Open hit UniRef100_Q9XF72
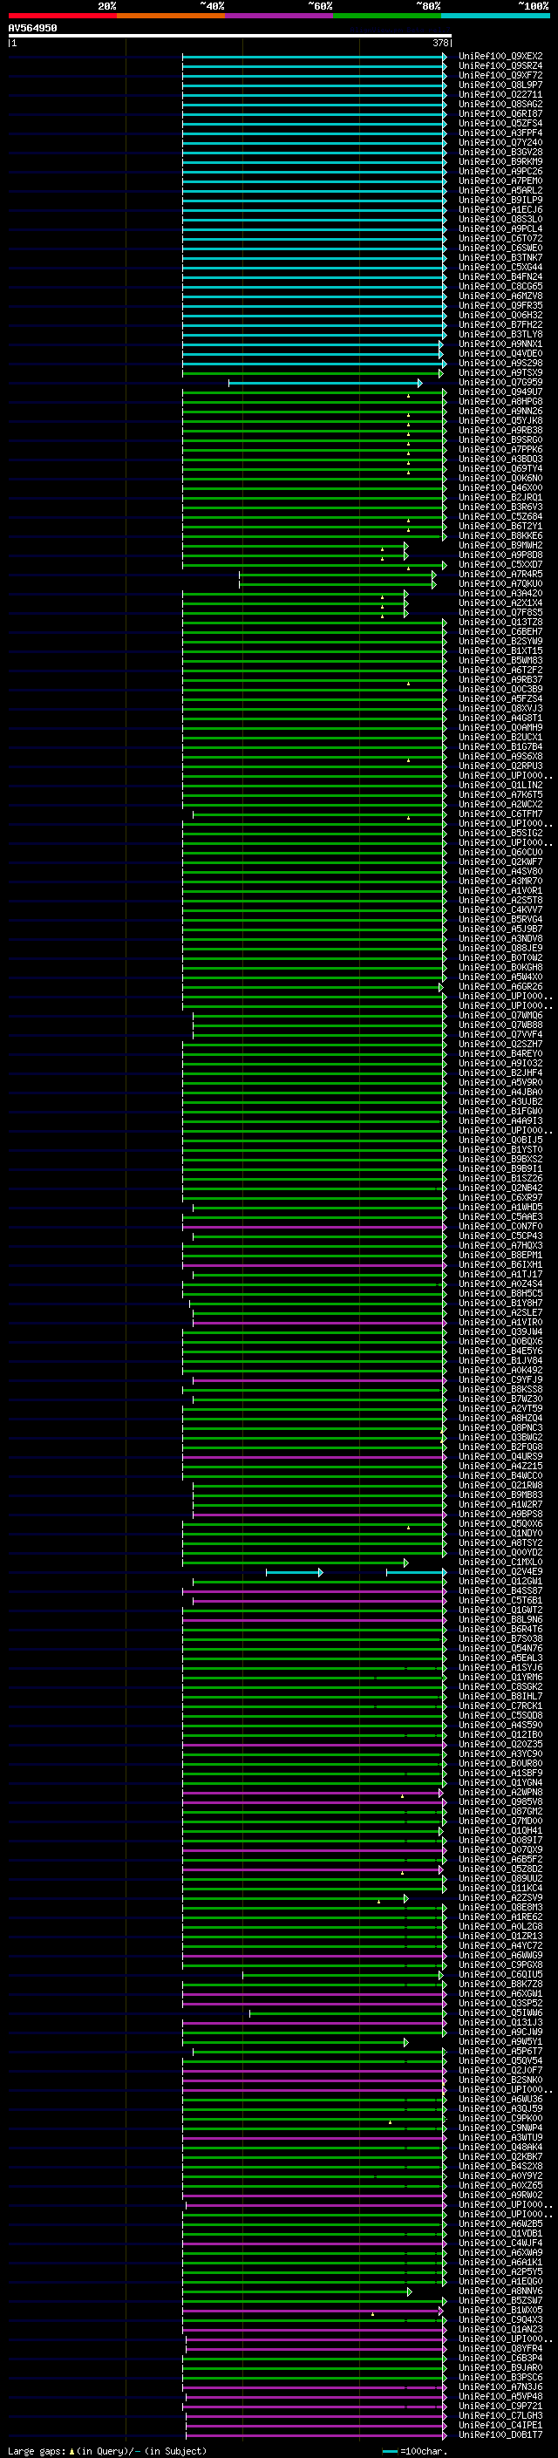This screenshot has height=2458, width=558. [x=500, y=75]
